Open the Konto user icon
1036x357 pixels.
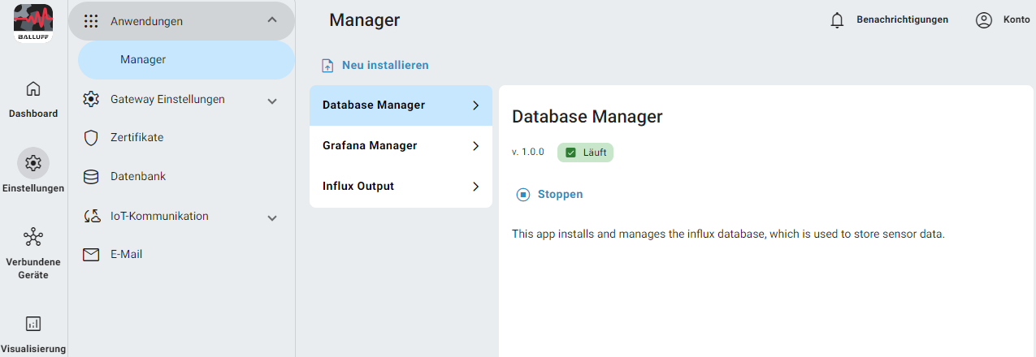pos(984,20)
